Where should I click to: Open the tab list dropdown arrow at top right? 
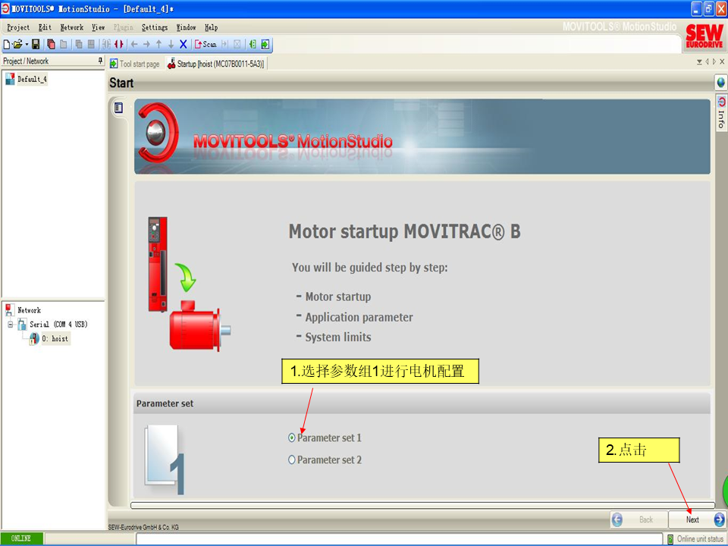tap(699, 61)
